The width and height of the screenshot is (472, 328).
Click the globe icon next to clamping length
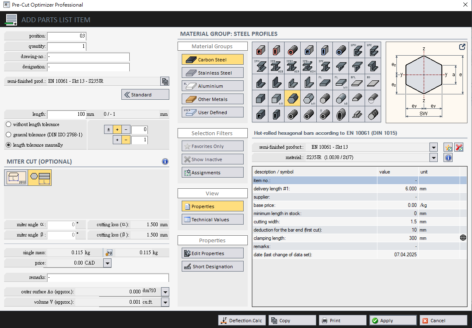463,238
